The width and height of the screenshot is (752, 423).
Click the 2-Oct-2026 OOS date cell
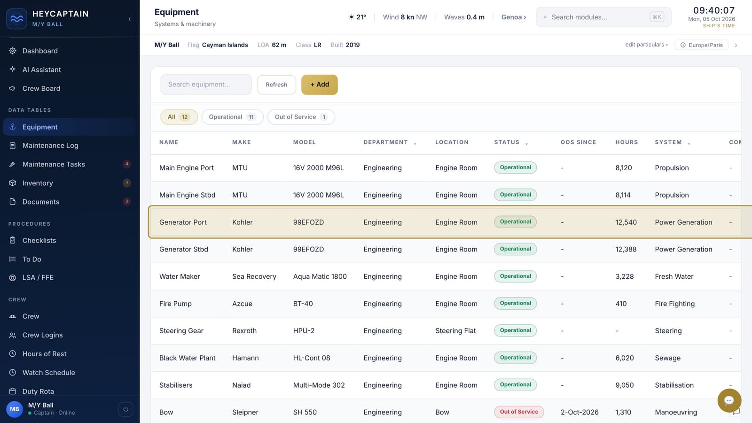580,412
